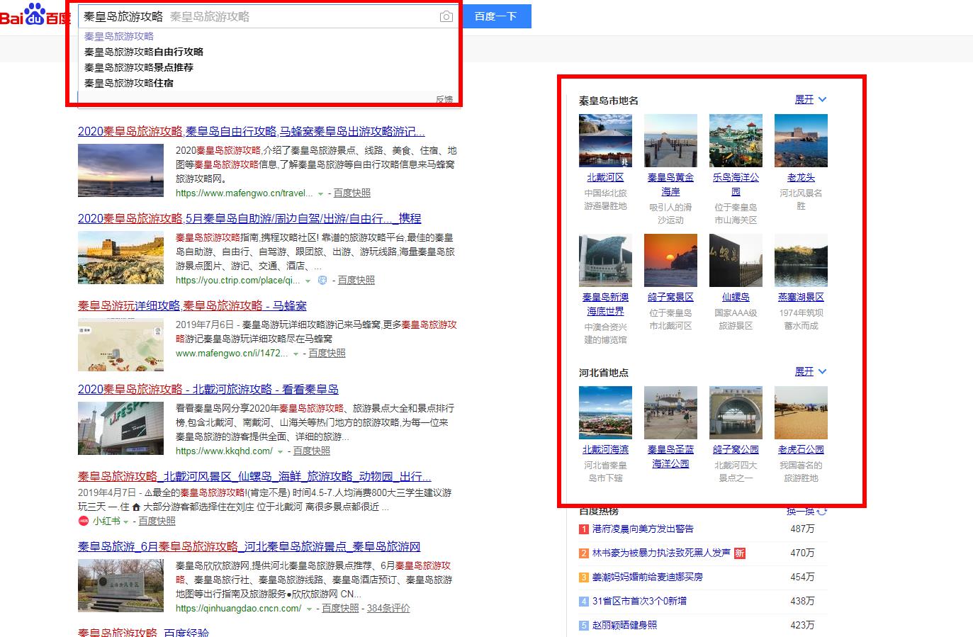The image size is (973, 637).
Task: Open the 携程 result title link
Action: (249, 218)
